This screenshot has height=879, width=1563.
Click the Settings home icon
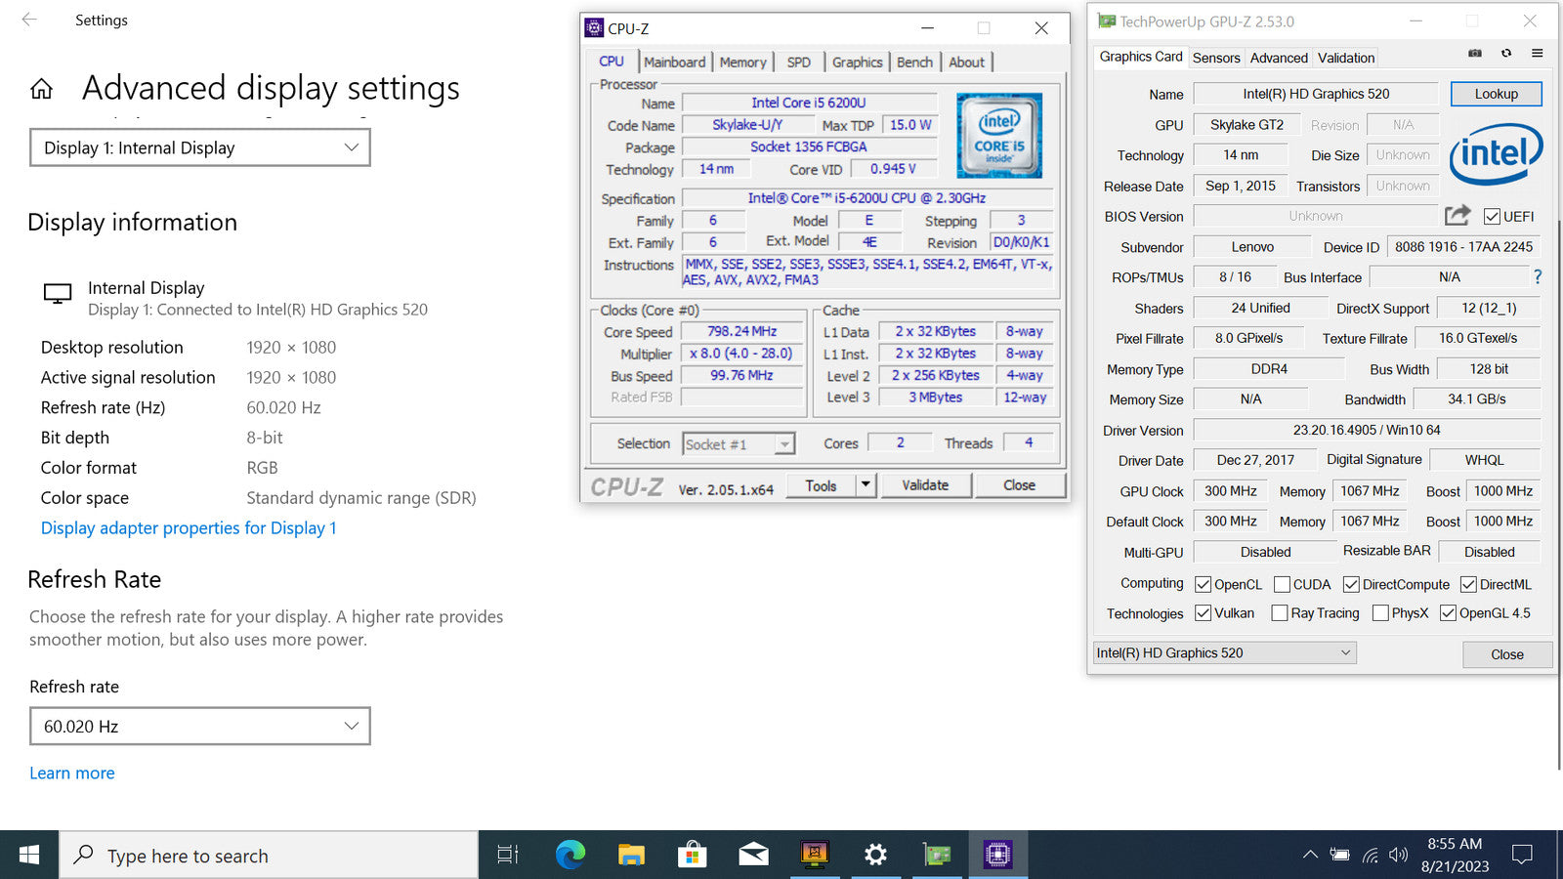(41, 90)
